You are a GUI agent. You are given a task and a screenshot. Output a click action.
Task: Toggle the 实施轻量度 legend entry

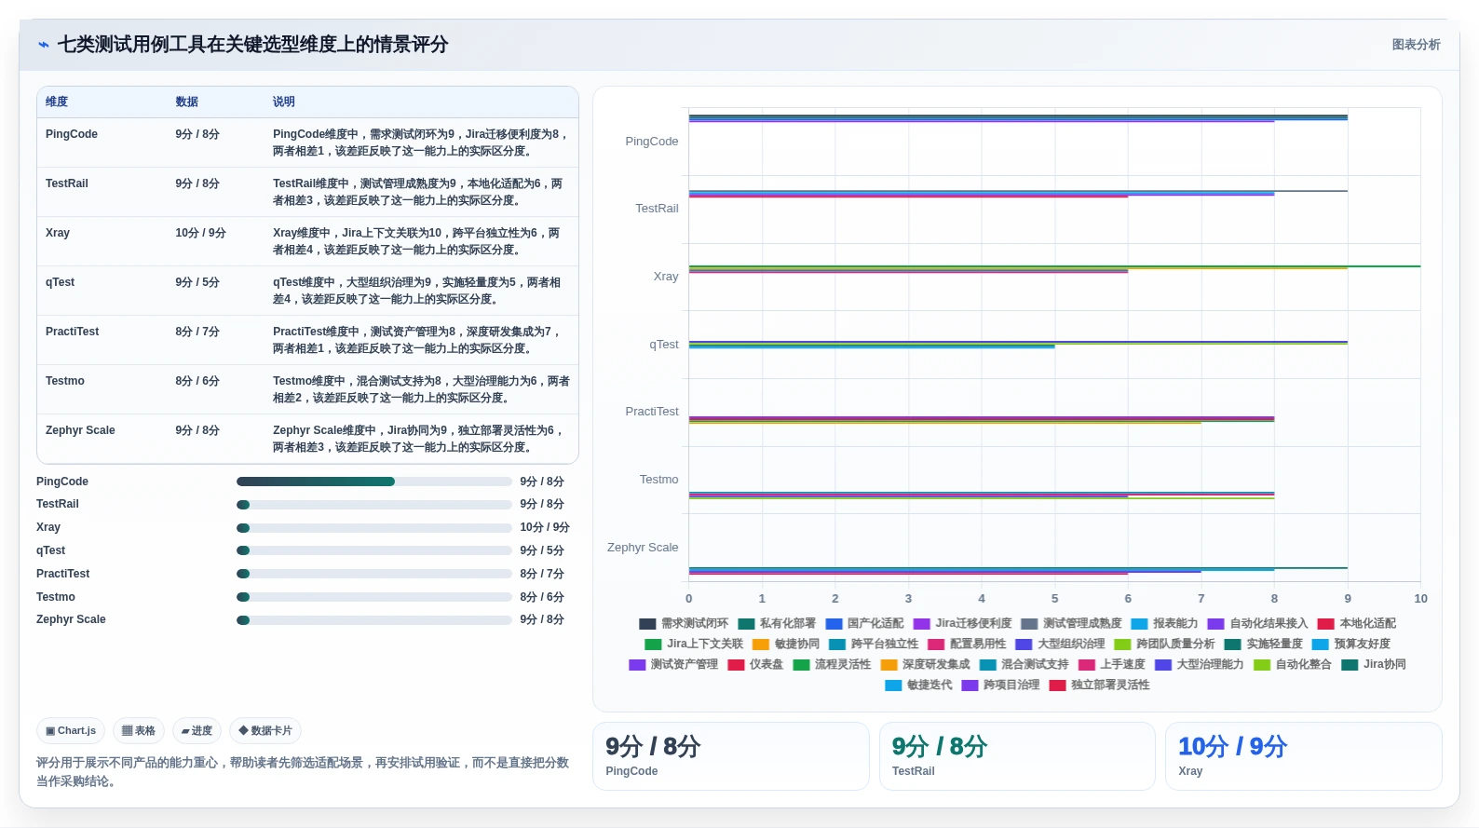point(1264,645)
